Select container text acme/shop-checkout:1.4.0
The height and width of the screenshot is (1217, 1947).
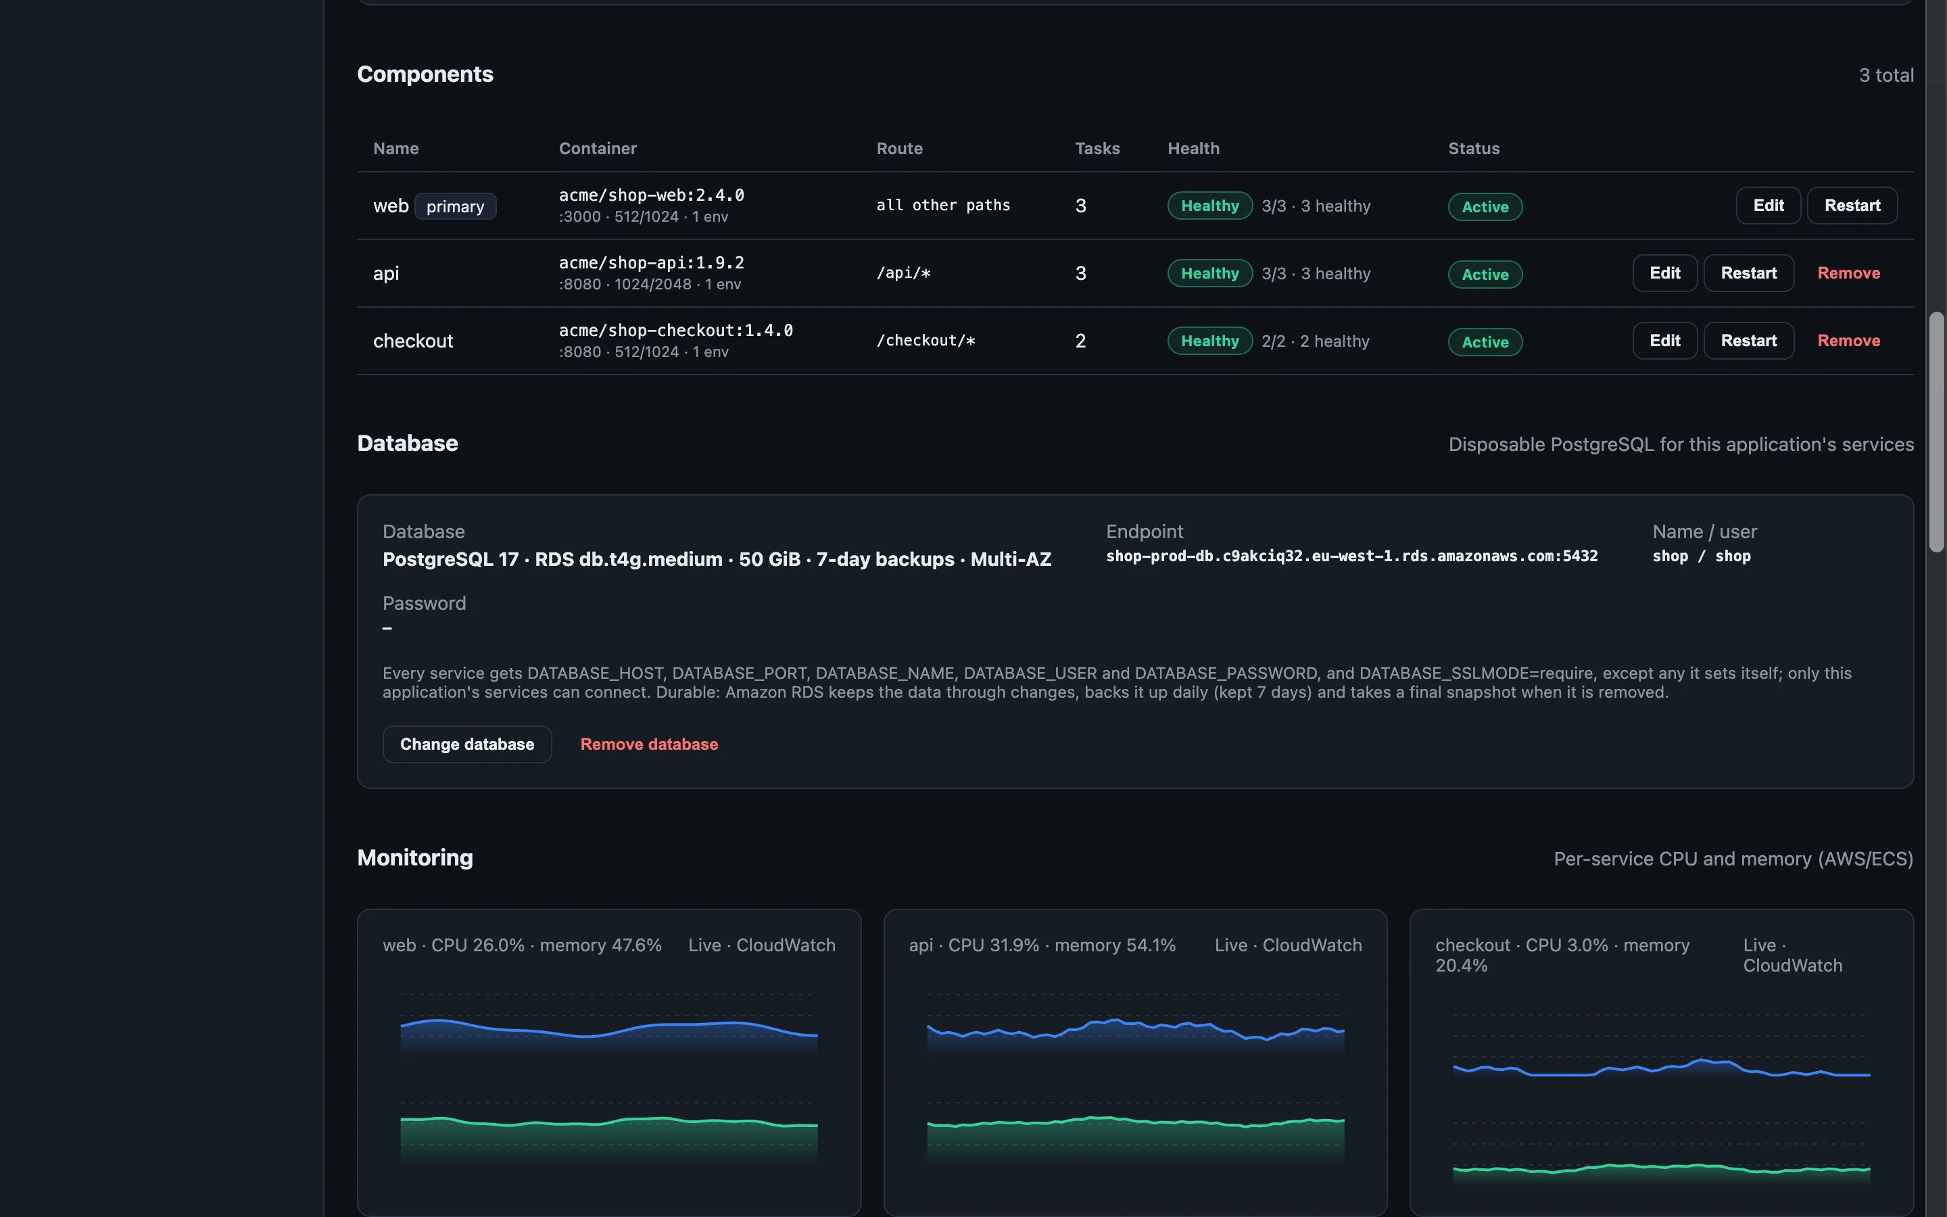coord(676,330)
